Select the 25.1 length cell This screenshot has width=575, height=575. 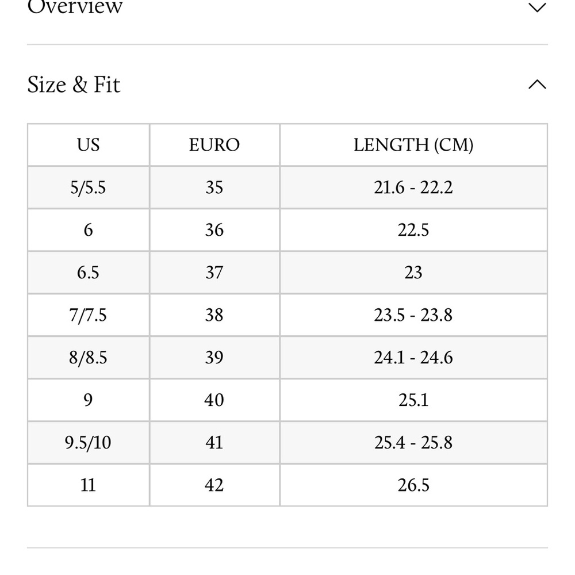click(x=413, y=400)
